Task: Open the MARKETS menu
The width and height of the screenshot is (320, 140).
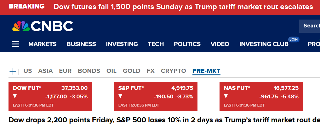Action: tap(43, 44)
